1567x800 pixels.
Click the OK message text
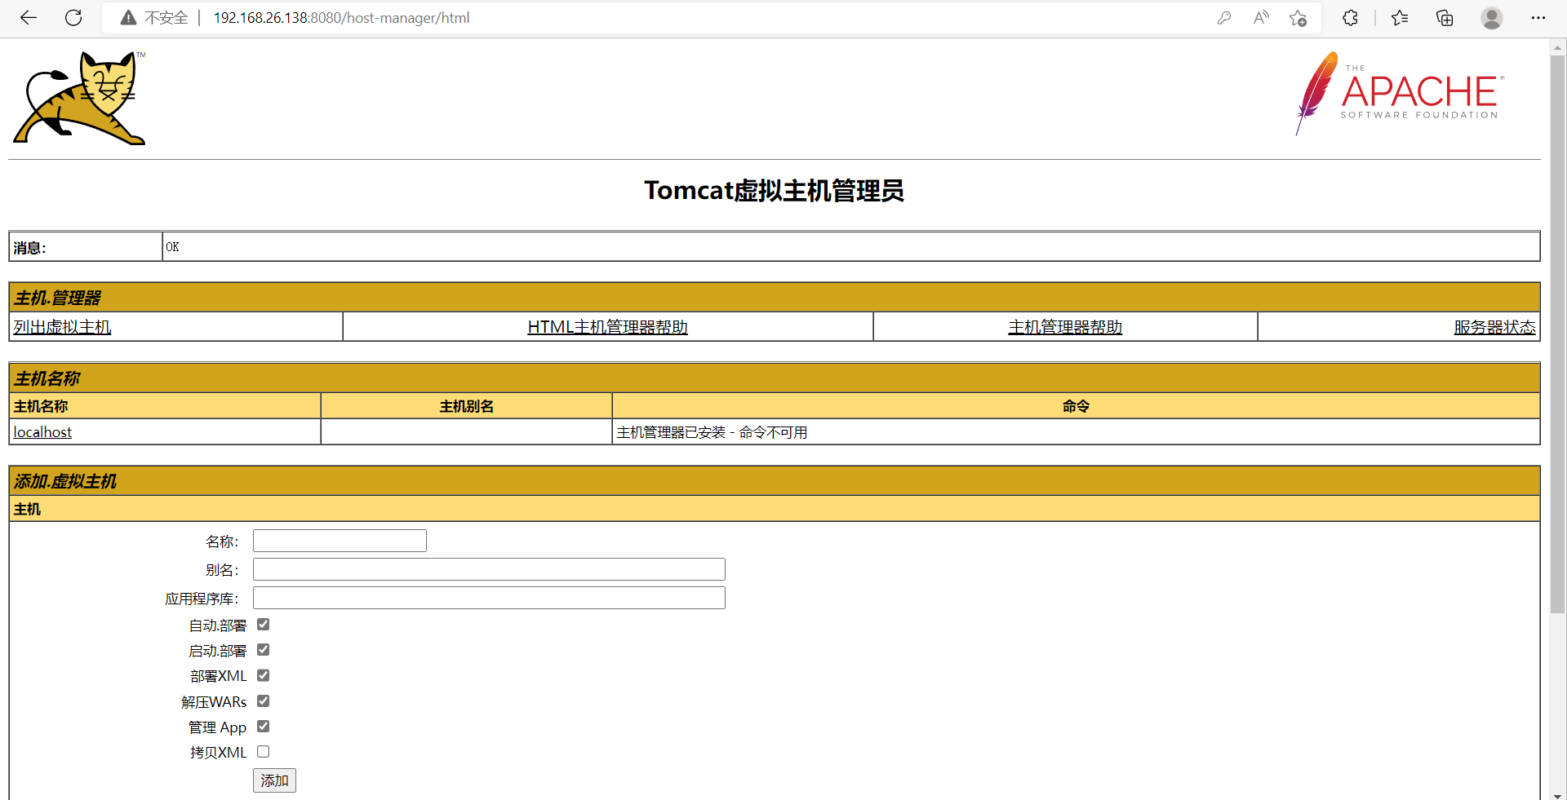[172, 247]
